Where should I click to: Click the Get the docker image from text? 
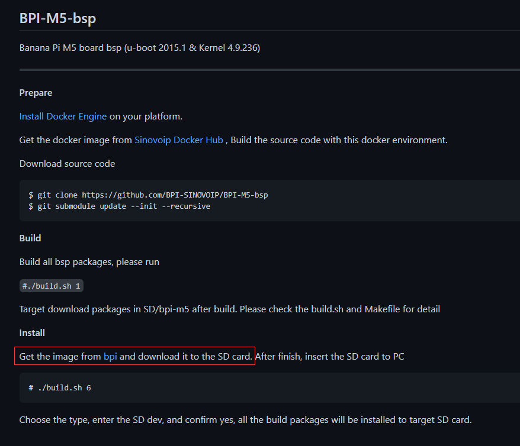tap(76, 140)
